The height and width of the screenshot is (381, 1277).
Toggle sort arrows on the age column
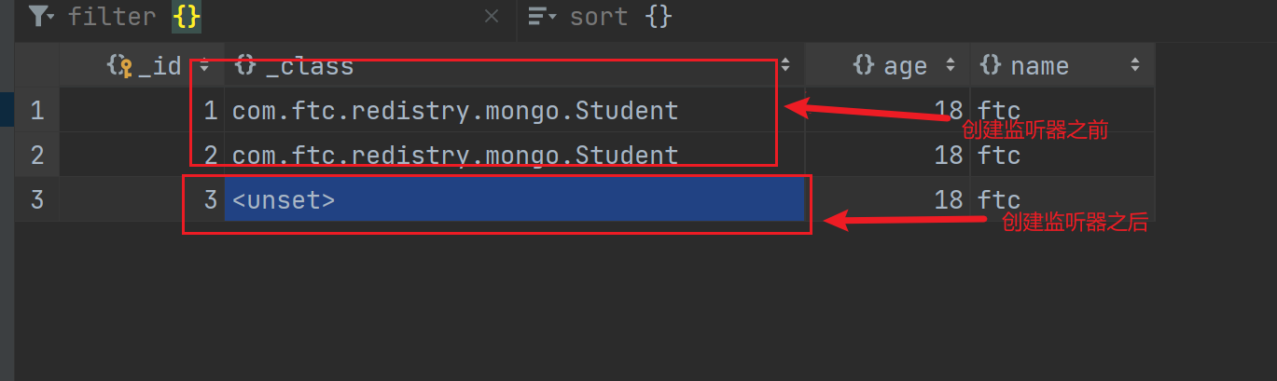click(951, 65)
